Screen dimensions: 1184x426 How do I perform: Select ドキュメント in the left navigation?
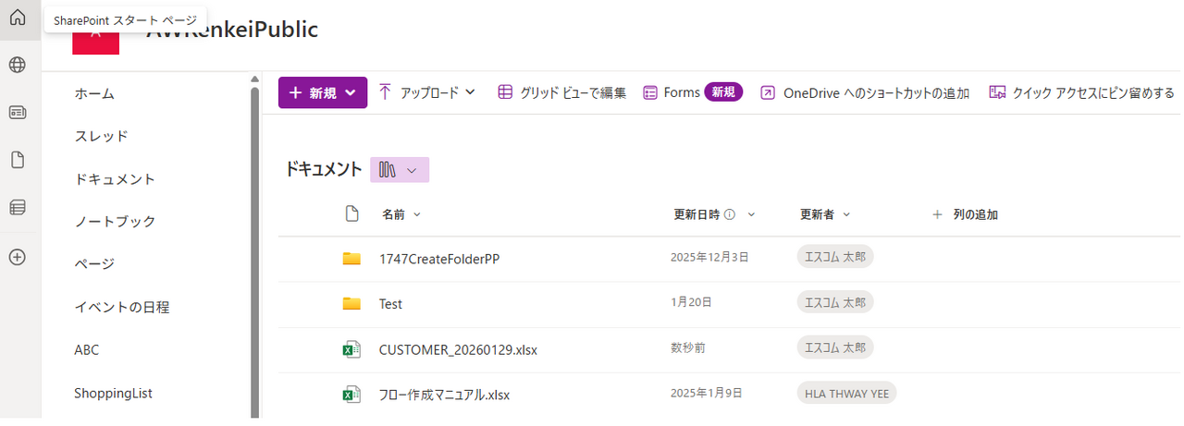(x=115, y=179)
